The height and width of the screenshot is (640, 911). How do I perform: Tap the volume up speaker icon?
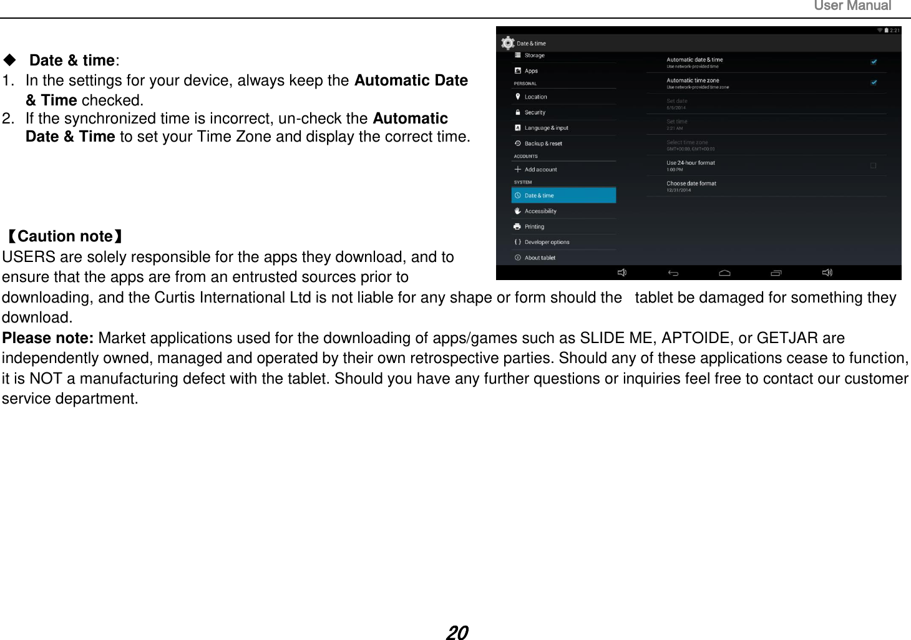(x=827, y=273)
